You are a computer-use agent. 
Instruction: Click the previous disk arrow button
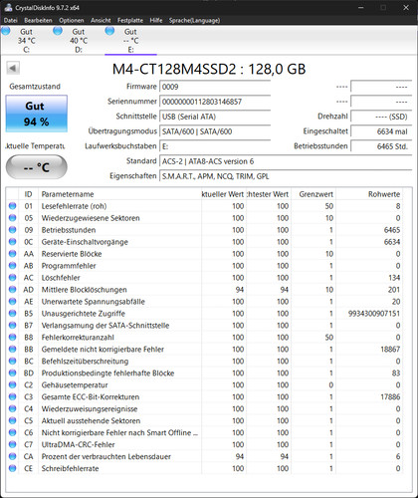point(13,68)
